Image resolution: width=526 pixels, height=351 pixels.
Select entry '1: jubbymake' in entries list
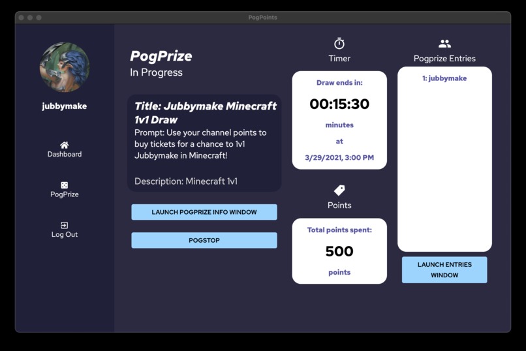444,78
